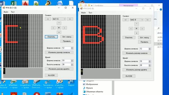Viewport: 169px width, 95px height.
Task: Open Управление ribbon tab in Explorer
Action: pos(129,5)
